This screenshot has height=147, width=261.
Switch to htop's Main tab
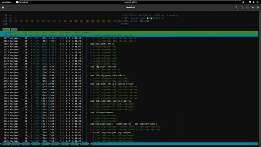[x=6, y=29]
